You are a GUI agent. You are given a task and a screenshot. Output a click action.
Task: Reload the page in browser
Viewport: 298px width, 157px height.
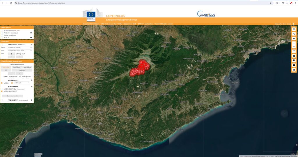coord(11,3)
